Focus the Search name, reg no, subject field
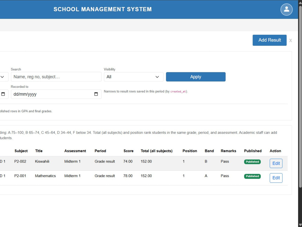The width and height of the screenshot is (302, 227). 56,77
